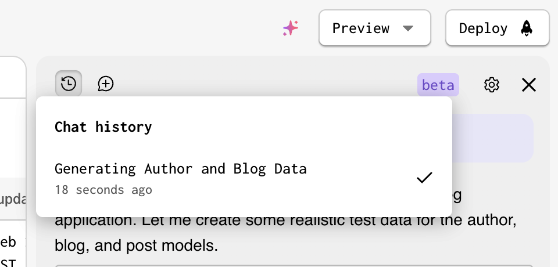Close the chat panel with X icon
The image size is (558, 267).
pyautogui.click(x=529, y=85)
